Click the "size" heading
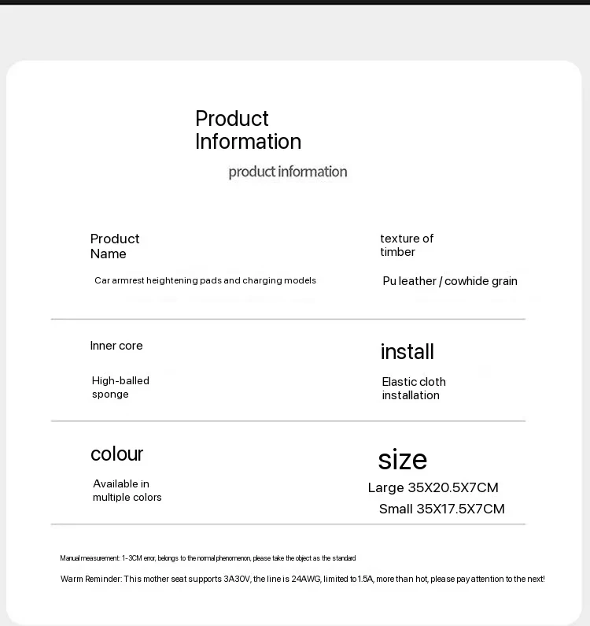This screenshot has height=626, width=590. point(402,459)
